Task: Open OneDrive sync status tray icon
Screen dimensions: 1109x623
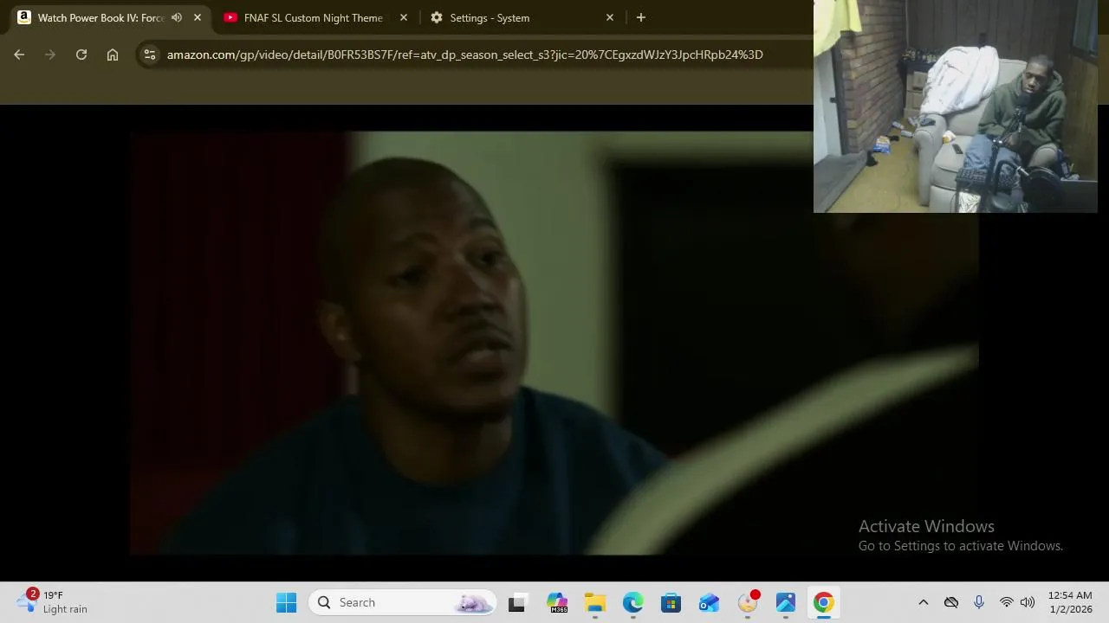Action: tap(951, 602)
